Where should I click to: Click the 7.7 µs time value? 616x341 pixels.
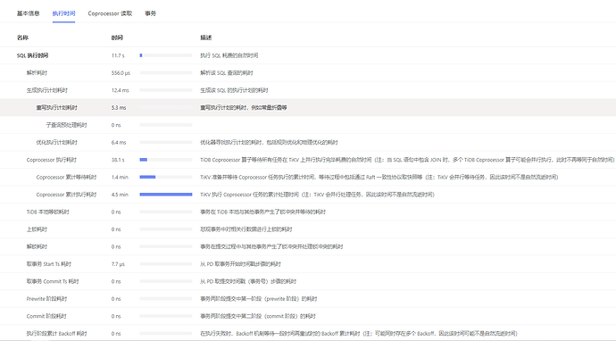[118, 264]
